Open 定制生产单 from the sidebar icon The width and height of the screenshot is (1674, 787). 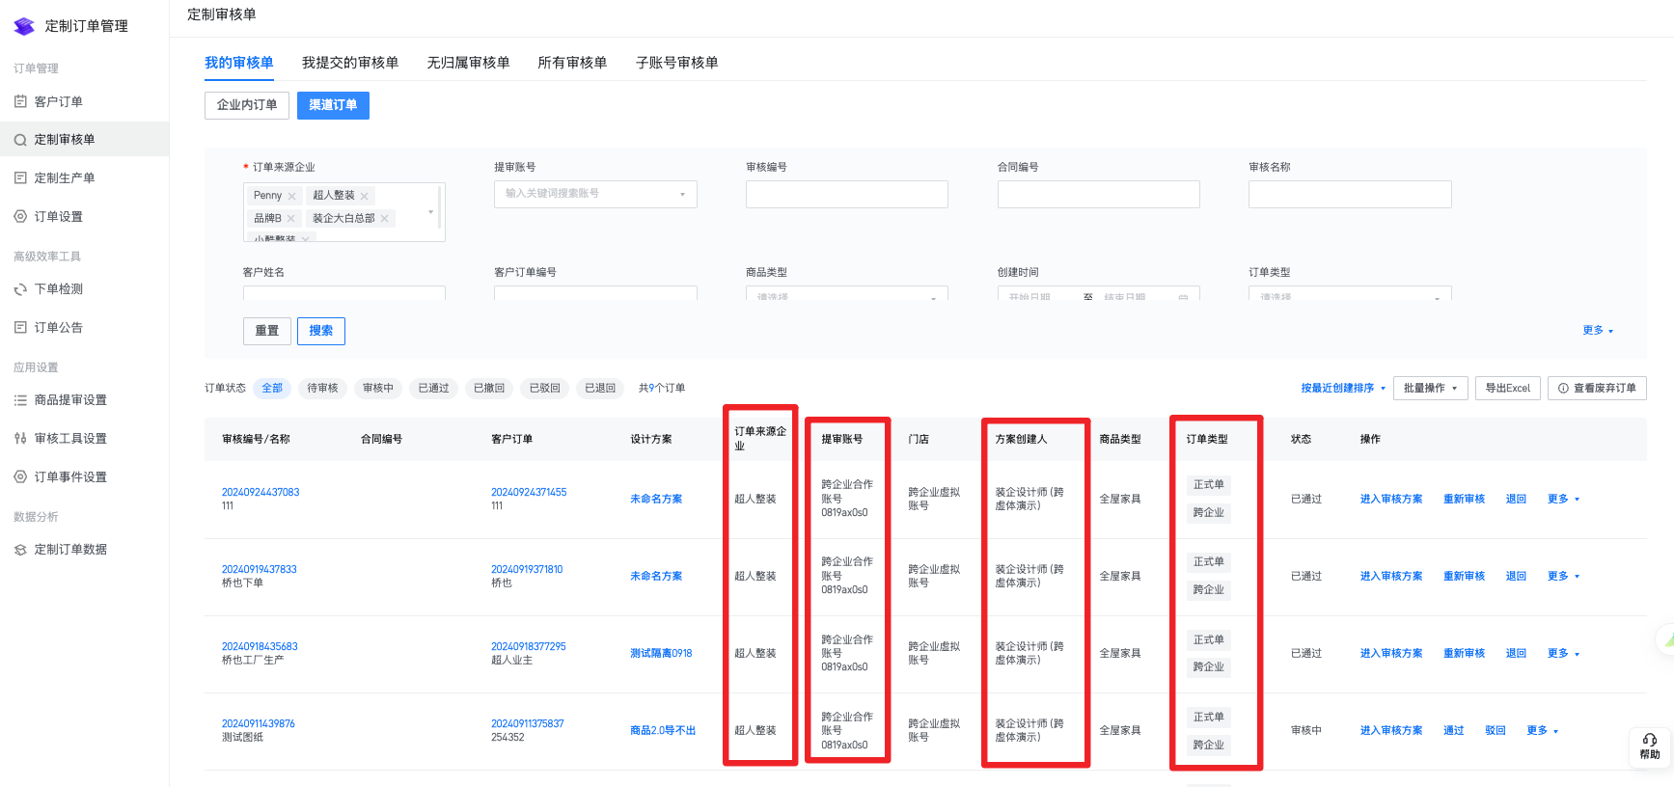pyautogui.click(x=20, y=178)
